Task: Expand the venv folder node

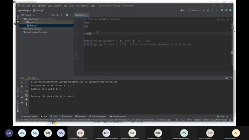Action: tap(24, 22)
